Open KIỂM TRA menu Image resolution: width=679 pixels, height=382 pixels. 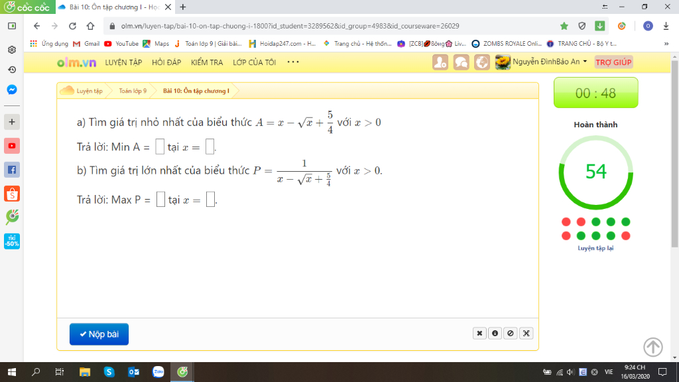coord(207,62)
